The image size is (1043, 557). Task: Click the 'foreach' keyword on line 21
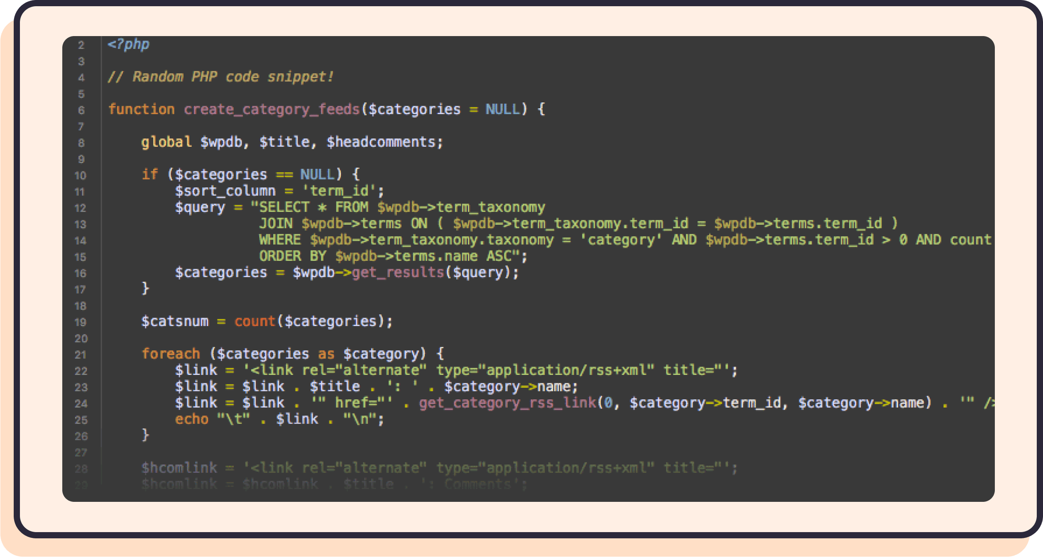click(x=171, y=354)
